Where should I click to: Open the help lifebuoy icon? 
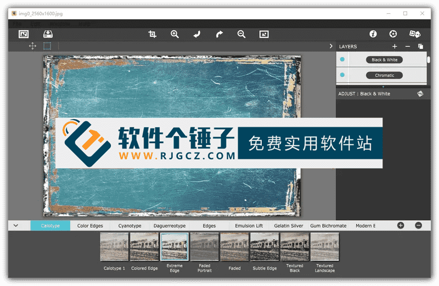(x=393, y=34)
